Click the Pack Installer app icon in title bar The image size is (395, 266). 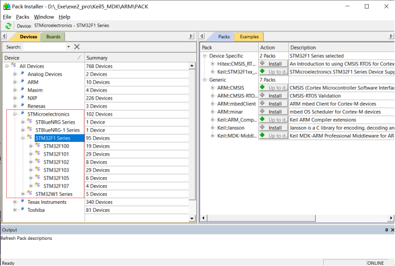(x=6, y=6)
